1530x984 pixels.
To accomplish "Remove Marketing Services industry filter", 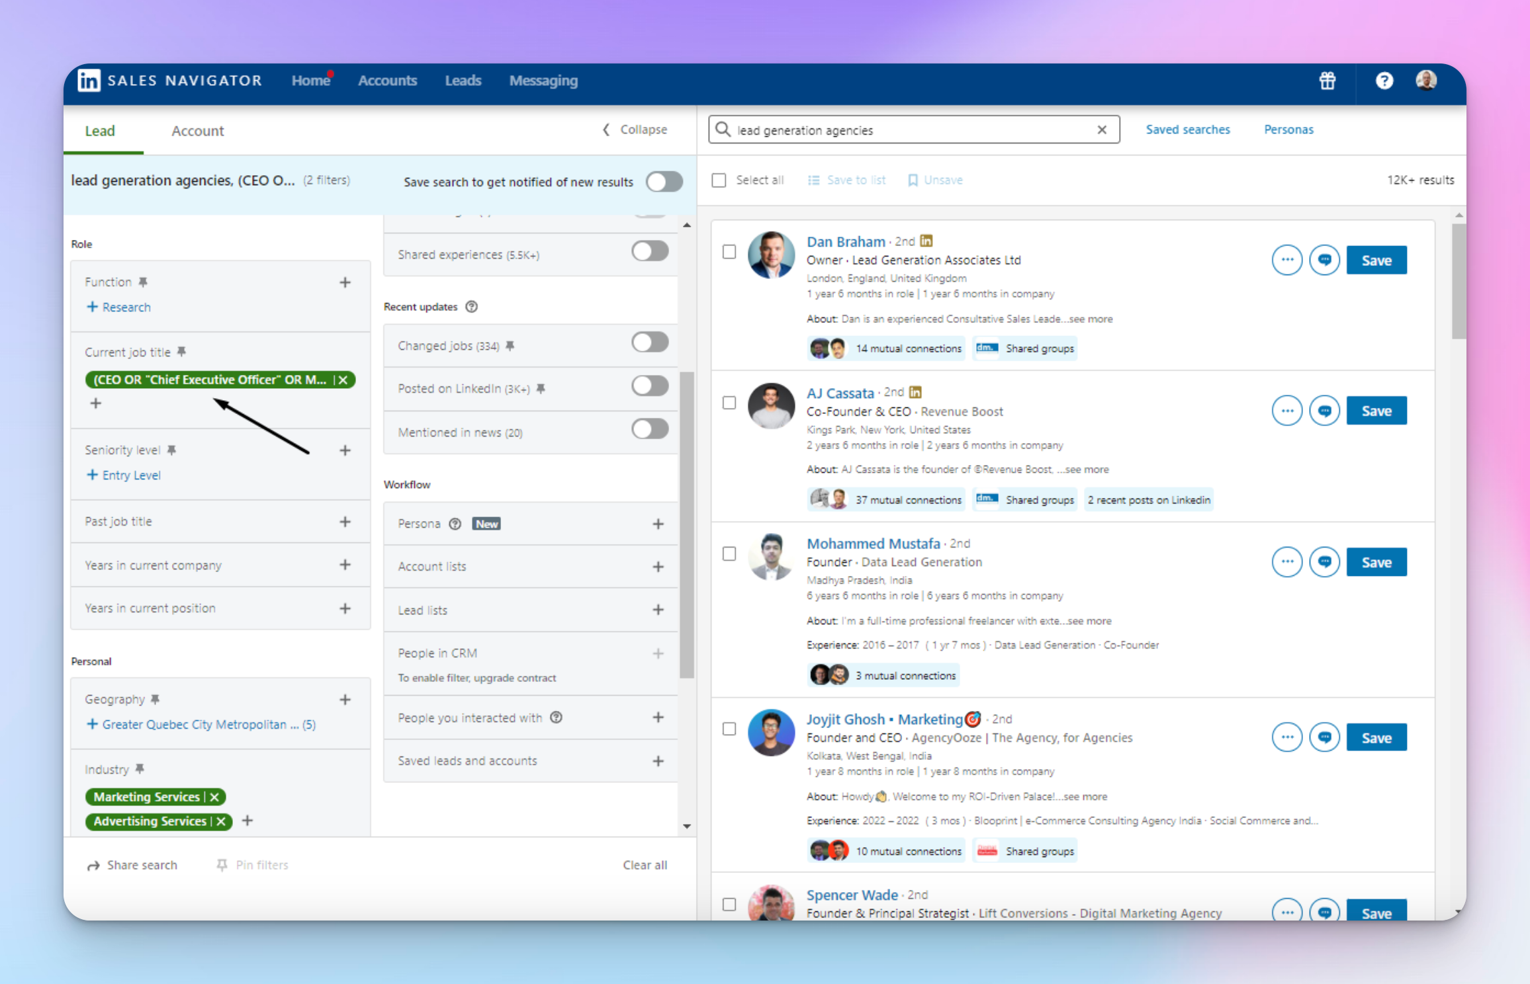I will (214, 798).
